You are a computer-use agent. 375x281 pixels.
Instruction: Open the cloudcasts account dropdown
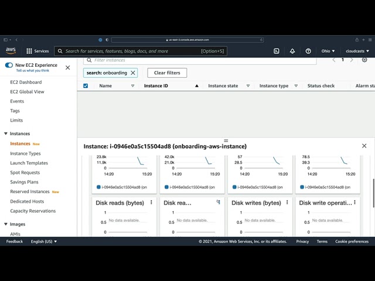click(x=357, y=51)
